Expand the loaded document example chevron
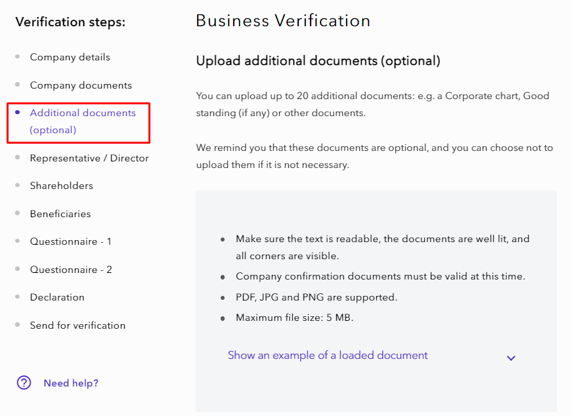 click(x=511, y=358)
